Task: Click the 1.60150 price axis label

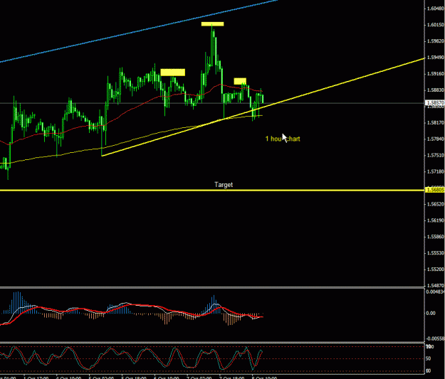Action: tap(435, 25)
